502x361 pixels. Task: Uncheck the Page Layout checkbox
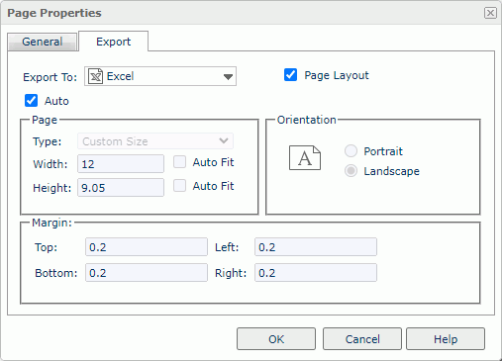pyautogui.click(x=290, y=75)
